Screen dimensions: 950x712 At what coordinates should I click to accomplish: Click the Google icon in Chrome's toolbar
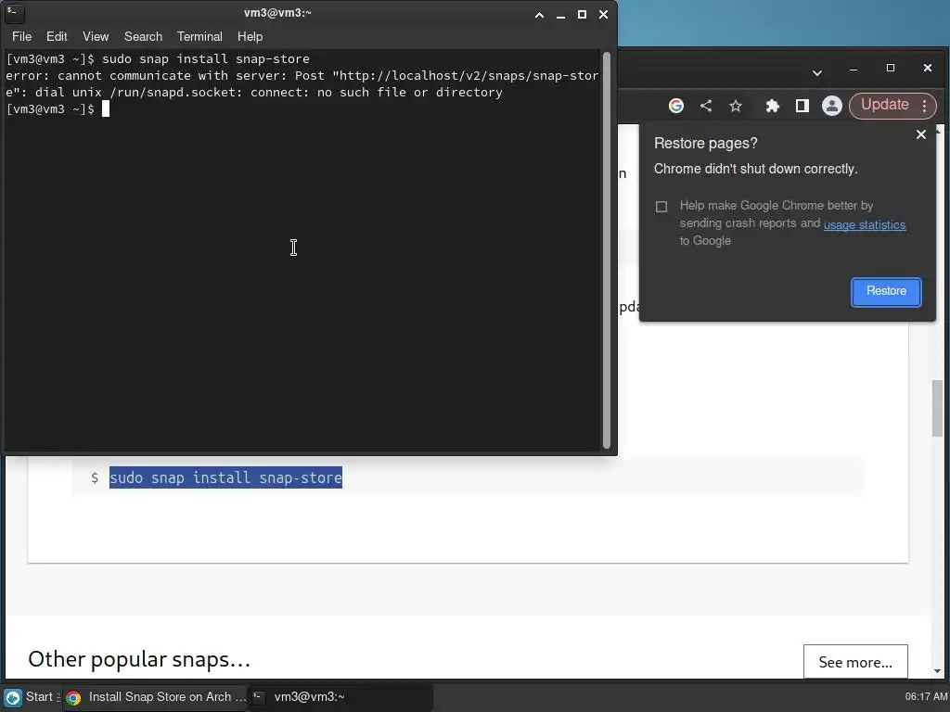676,106
